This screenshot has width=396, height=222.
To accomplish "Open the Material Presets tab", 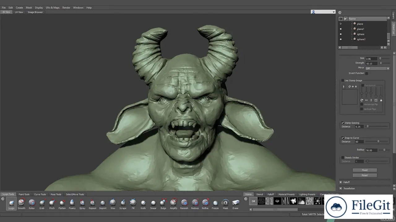I will (x=286, y=194).
